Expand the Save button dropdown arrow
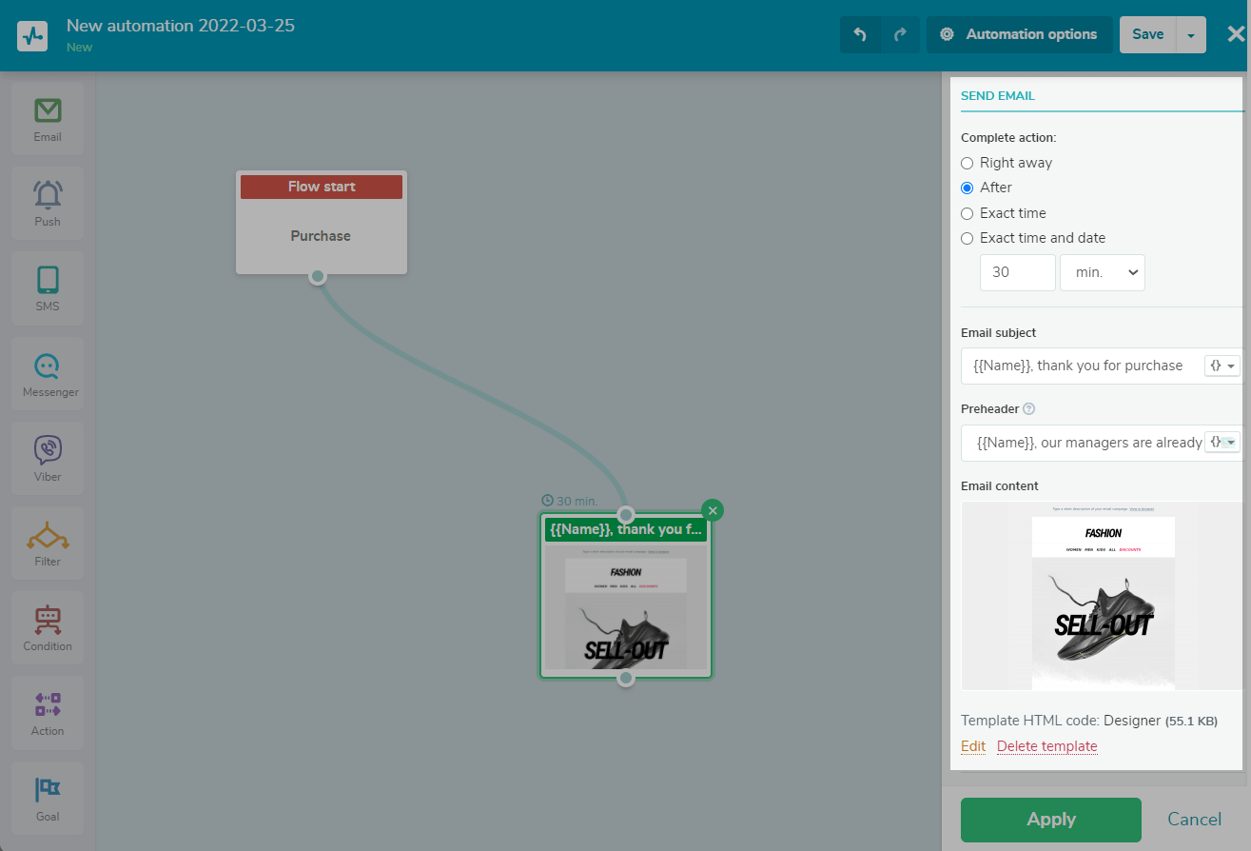 point(1191,35)
